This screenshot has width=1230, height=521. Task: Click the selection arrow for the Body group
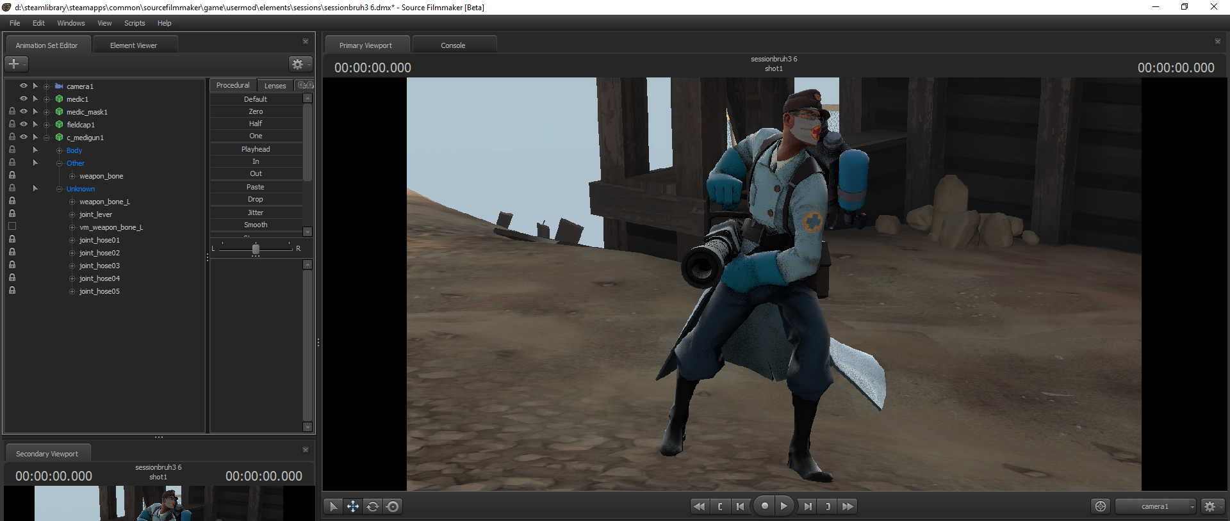coord(35,150)
